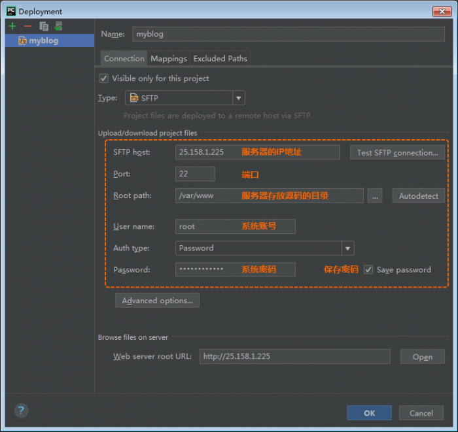This screenshot has height=432, width=458.
Task: Switch to the Mappings tab
Action: tap(169, 58)
